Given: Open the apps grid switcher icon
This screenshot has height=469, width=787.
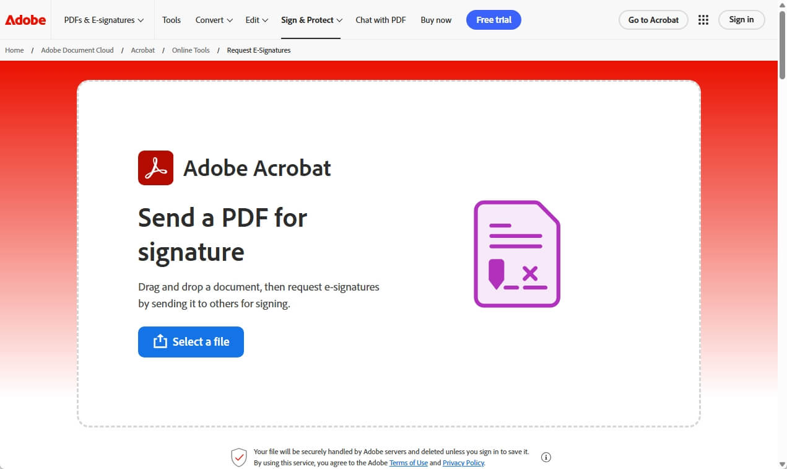Looking at the screenshot, I should (x=703, y=20).
